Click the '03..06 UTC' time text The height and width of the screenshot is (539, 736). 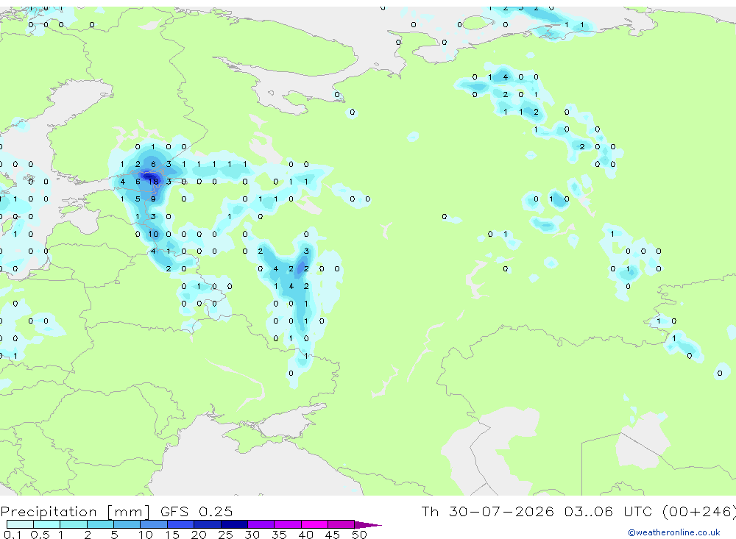[609, 511]
